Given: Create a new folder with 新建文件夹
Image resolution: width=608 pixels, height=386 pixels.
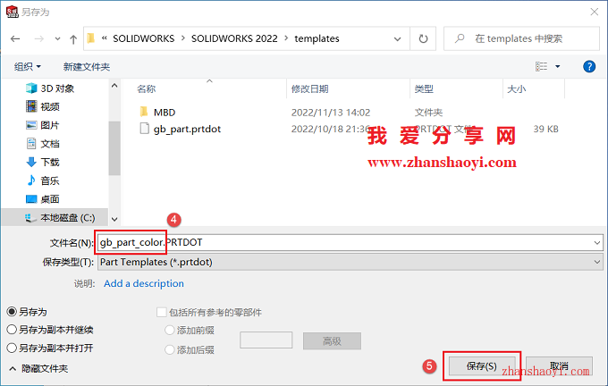Looking at the screenshot, I should coord(87,67).
